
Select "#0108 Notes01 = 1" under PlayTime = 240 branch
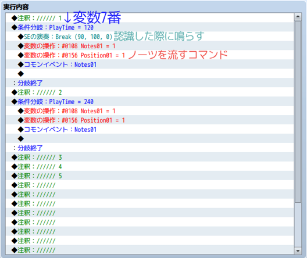[150, 111]
